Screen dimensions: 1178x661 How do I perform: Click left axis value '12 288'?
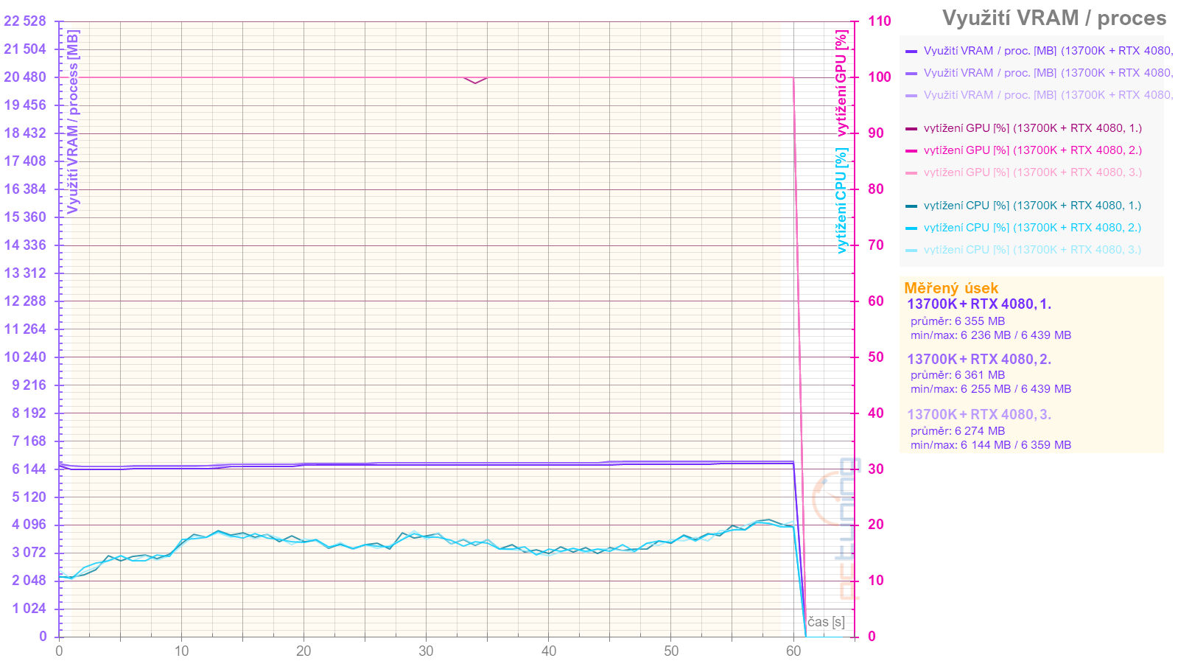25,301
